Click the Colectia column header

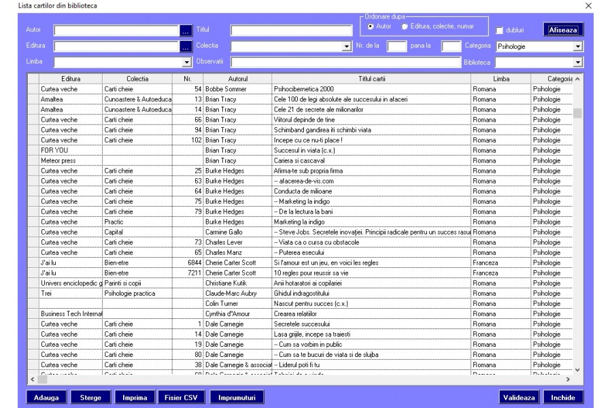137,78
